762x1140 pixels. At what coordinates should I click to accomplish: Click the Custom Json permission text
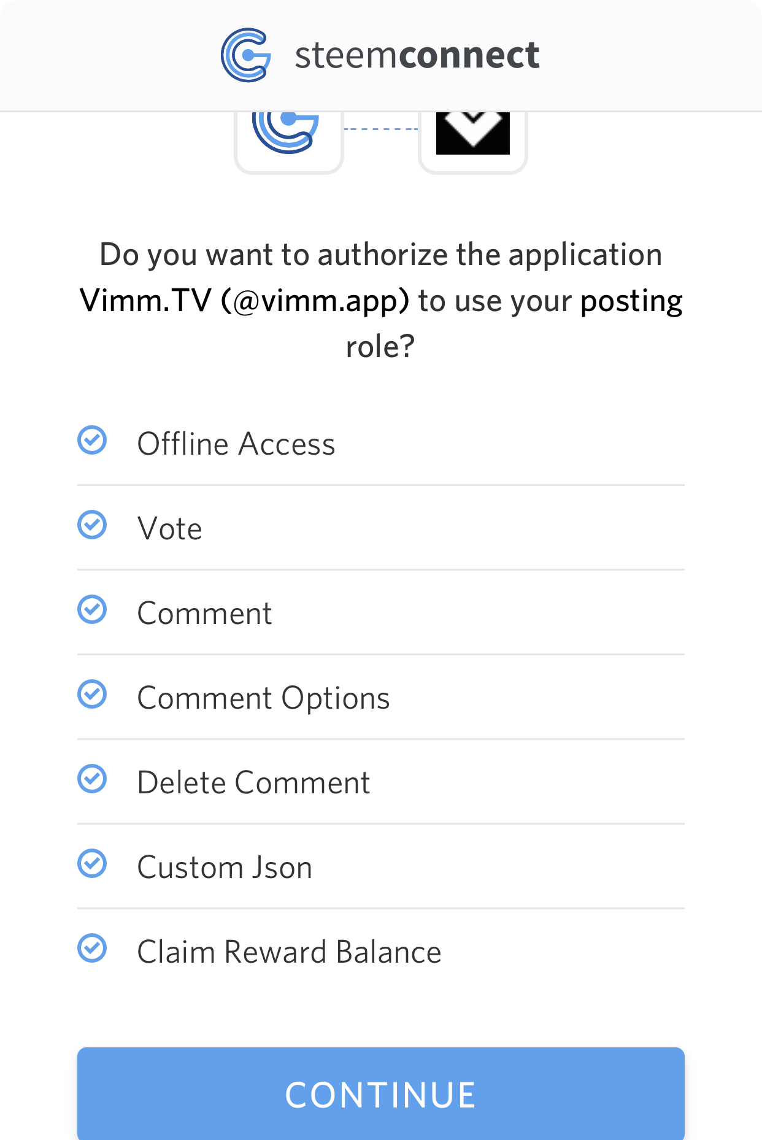(225, 867)
